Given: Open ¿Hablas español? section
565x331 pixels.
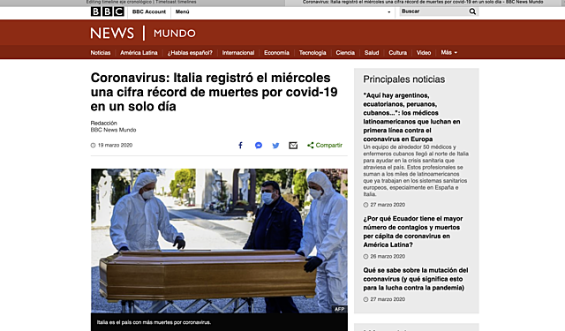Looking at the screenshot, I should [x=190, y=53].
